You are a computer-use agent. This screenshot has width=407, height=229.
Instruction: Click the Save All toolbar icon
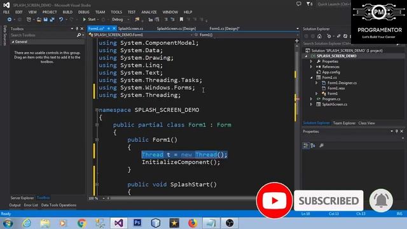coord(52,20)
